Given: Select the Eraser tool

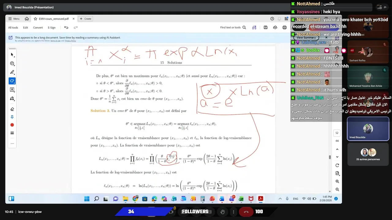Looking at the screenshot, I should click(x=12, y=109).
